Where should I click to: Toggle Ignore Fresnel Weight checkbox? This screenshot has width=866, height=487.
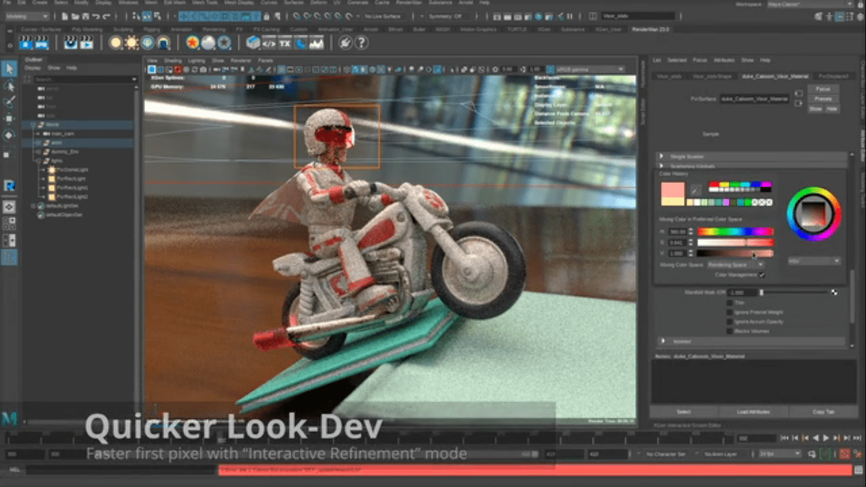pyautogui.click(x=729, y=312)
